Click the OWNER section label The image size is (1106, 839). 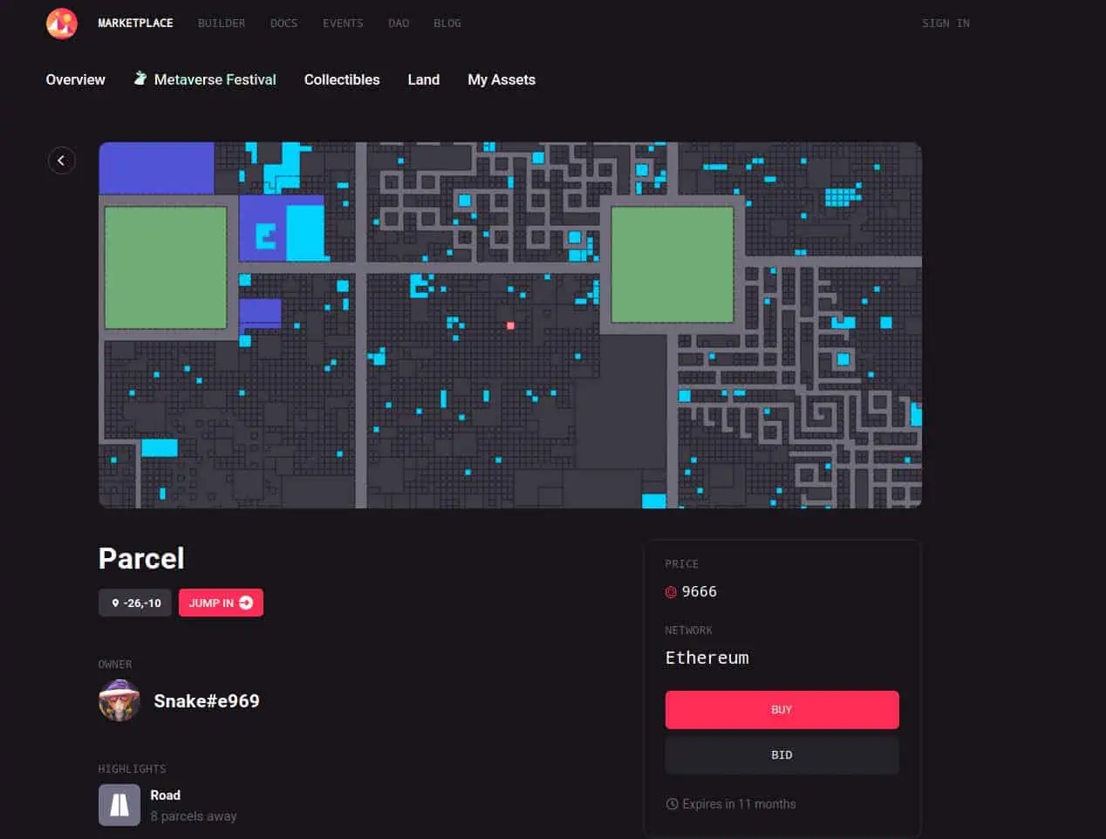point(115,665)
